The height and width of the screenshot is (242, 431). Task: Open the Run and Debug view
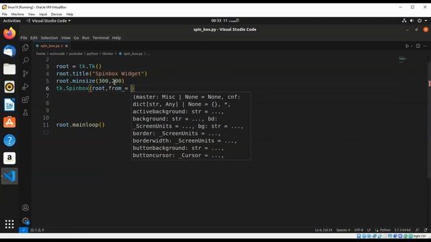(x=26, y=87)
